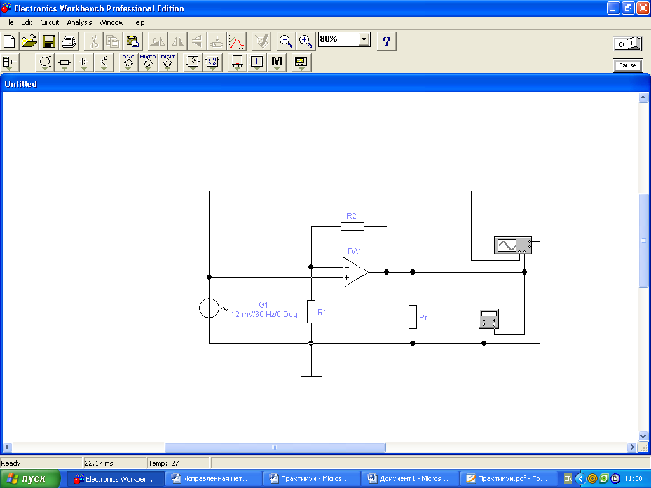This screenshot has width=651, height=488.
Task: Click the Print icon
Action: (69, 41)
